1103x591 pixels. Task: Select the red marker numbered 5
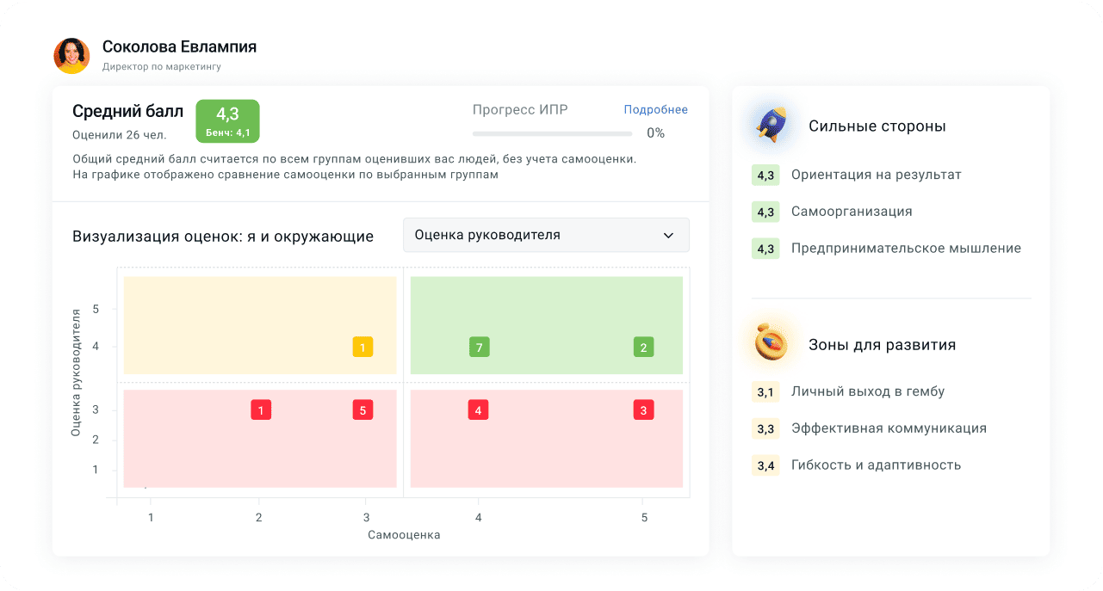pos(363,409)
